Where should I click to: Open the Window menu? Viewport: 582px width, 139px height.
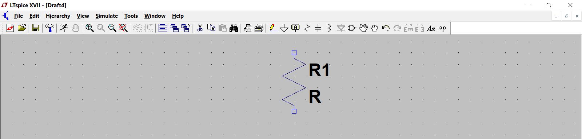[155, 16]
